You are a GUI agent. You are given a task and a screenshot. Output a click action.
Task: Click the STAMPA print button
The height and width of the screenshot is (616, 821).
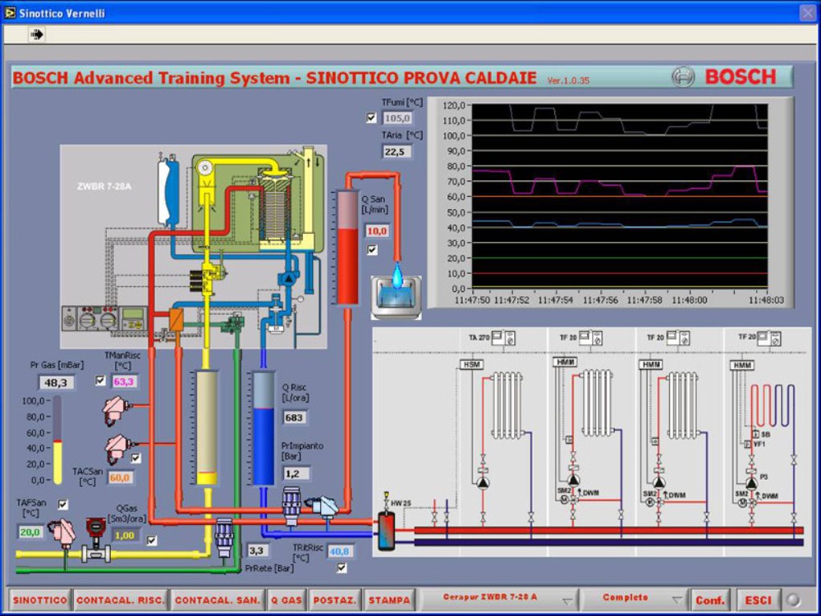[389, 600]
